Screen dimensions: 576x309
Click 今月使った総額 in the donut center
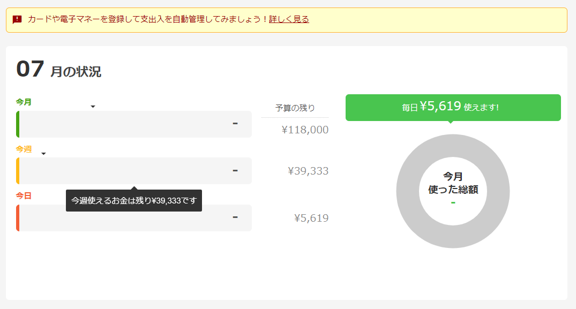point(453,183)
